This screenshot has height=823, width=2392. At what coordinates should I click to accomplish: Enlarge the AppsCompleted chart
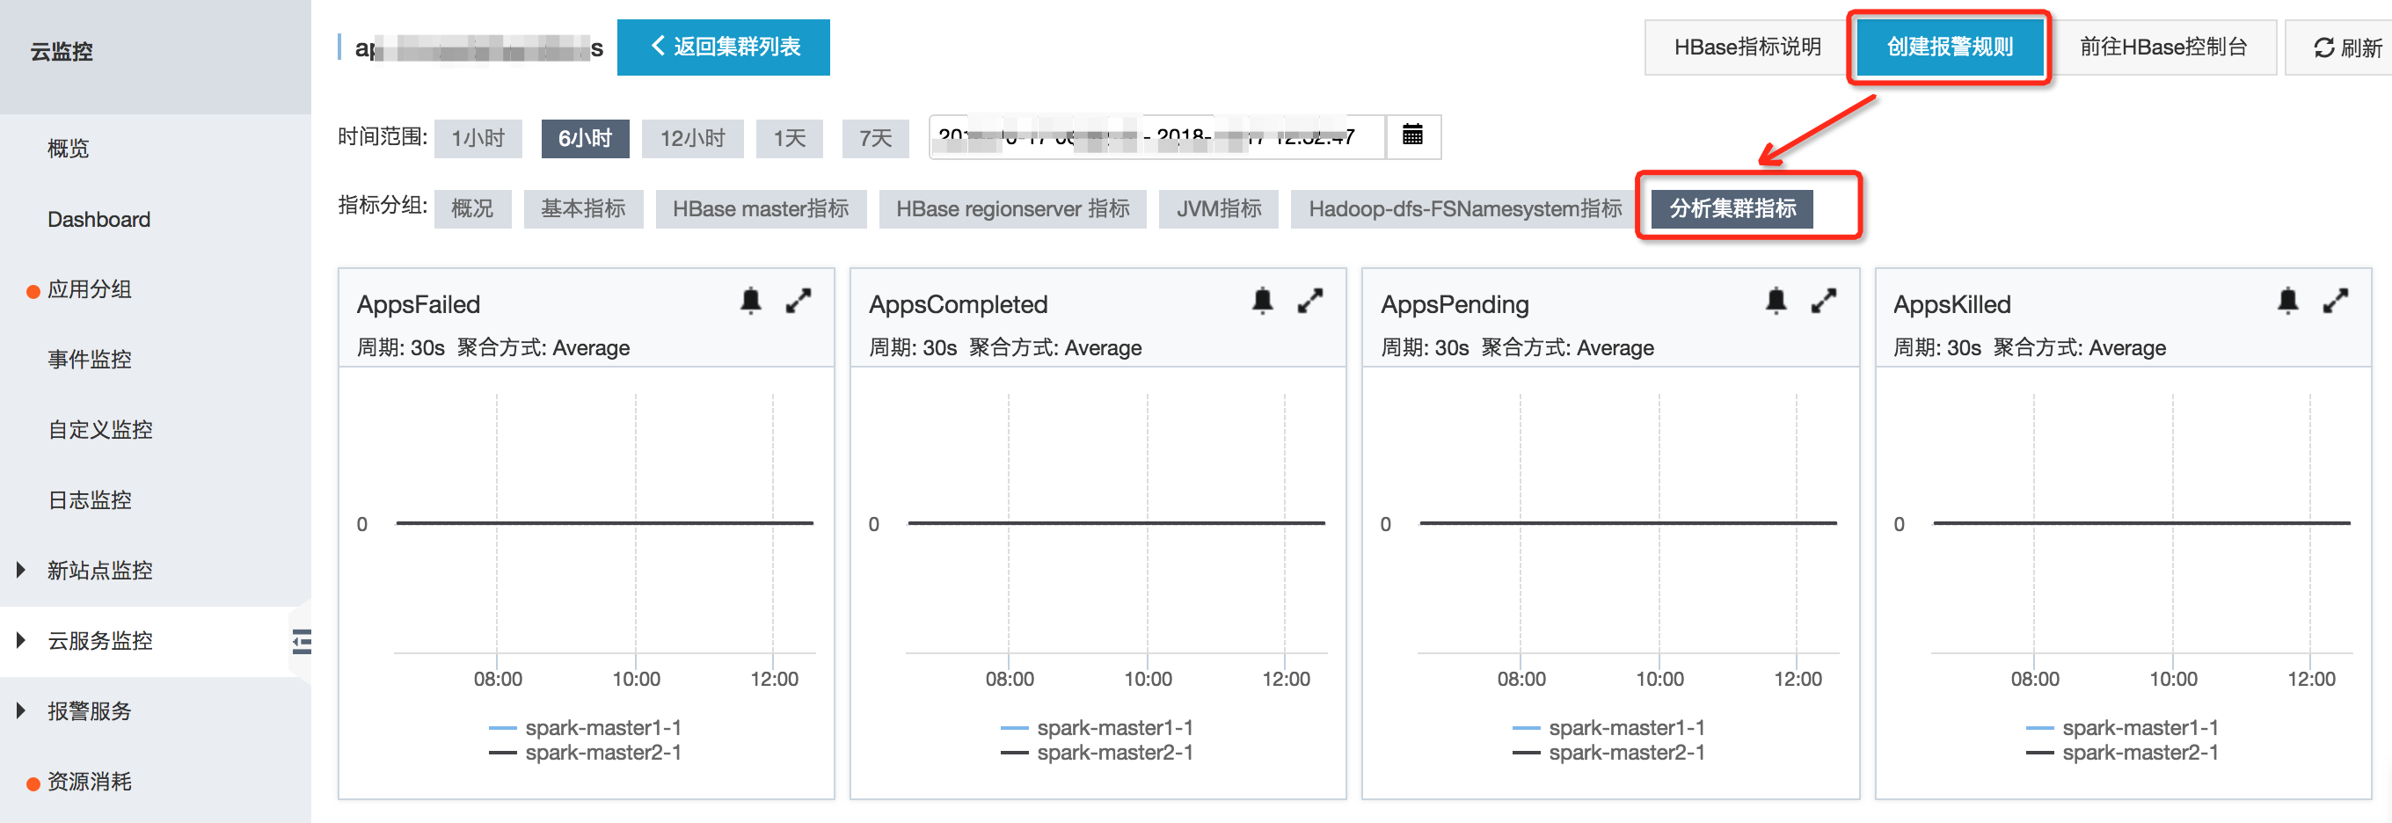click(1310, 301)
